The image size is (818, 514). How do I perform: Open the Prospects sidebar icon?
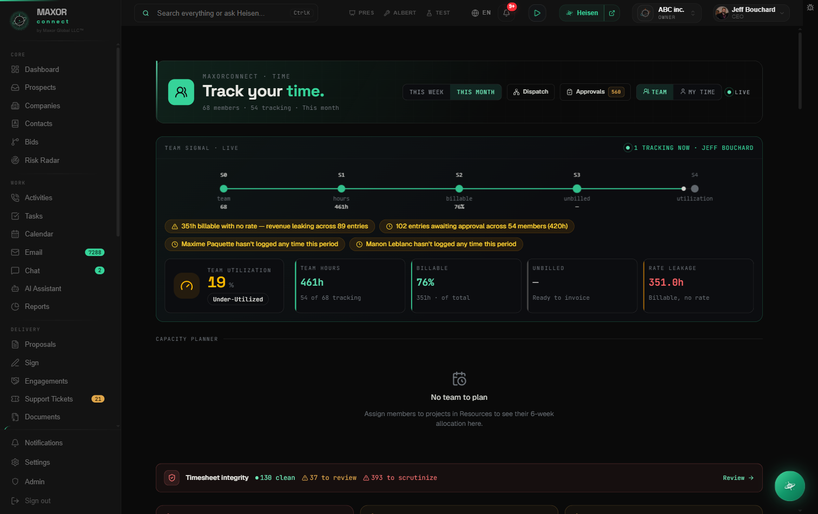click(15, 88)
